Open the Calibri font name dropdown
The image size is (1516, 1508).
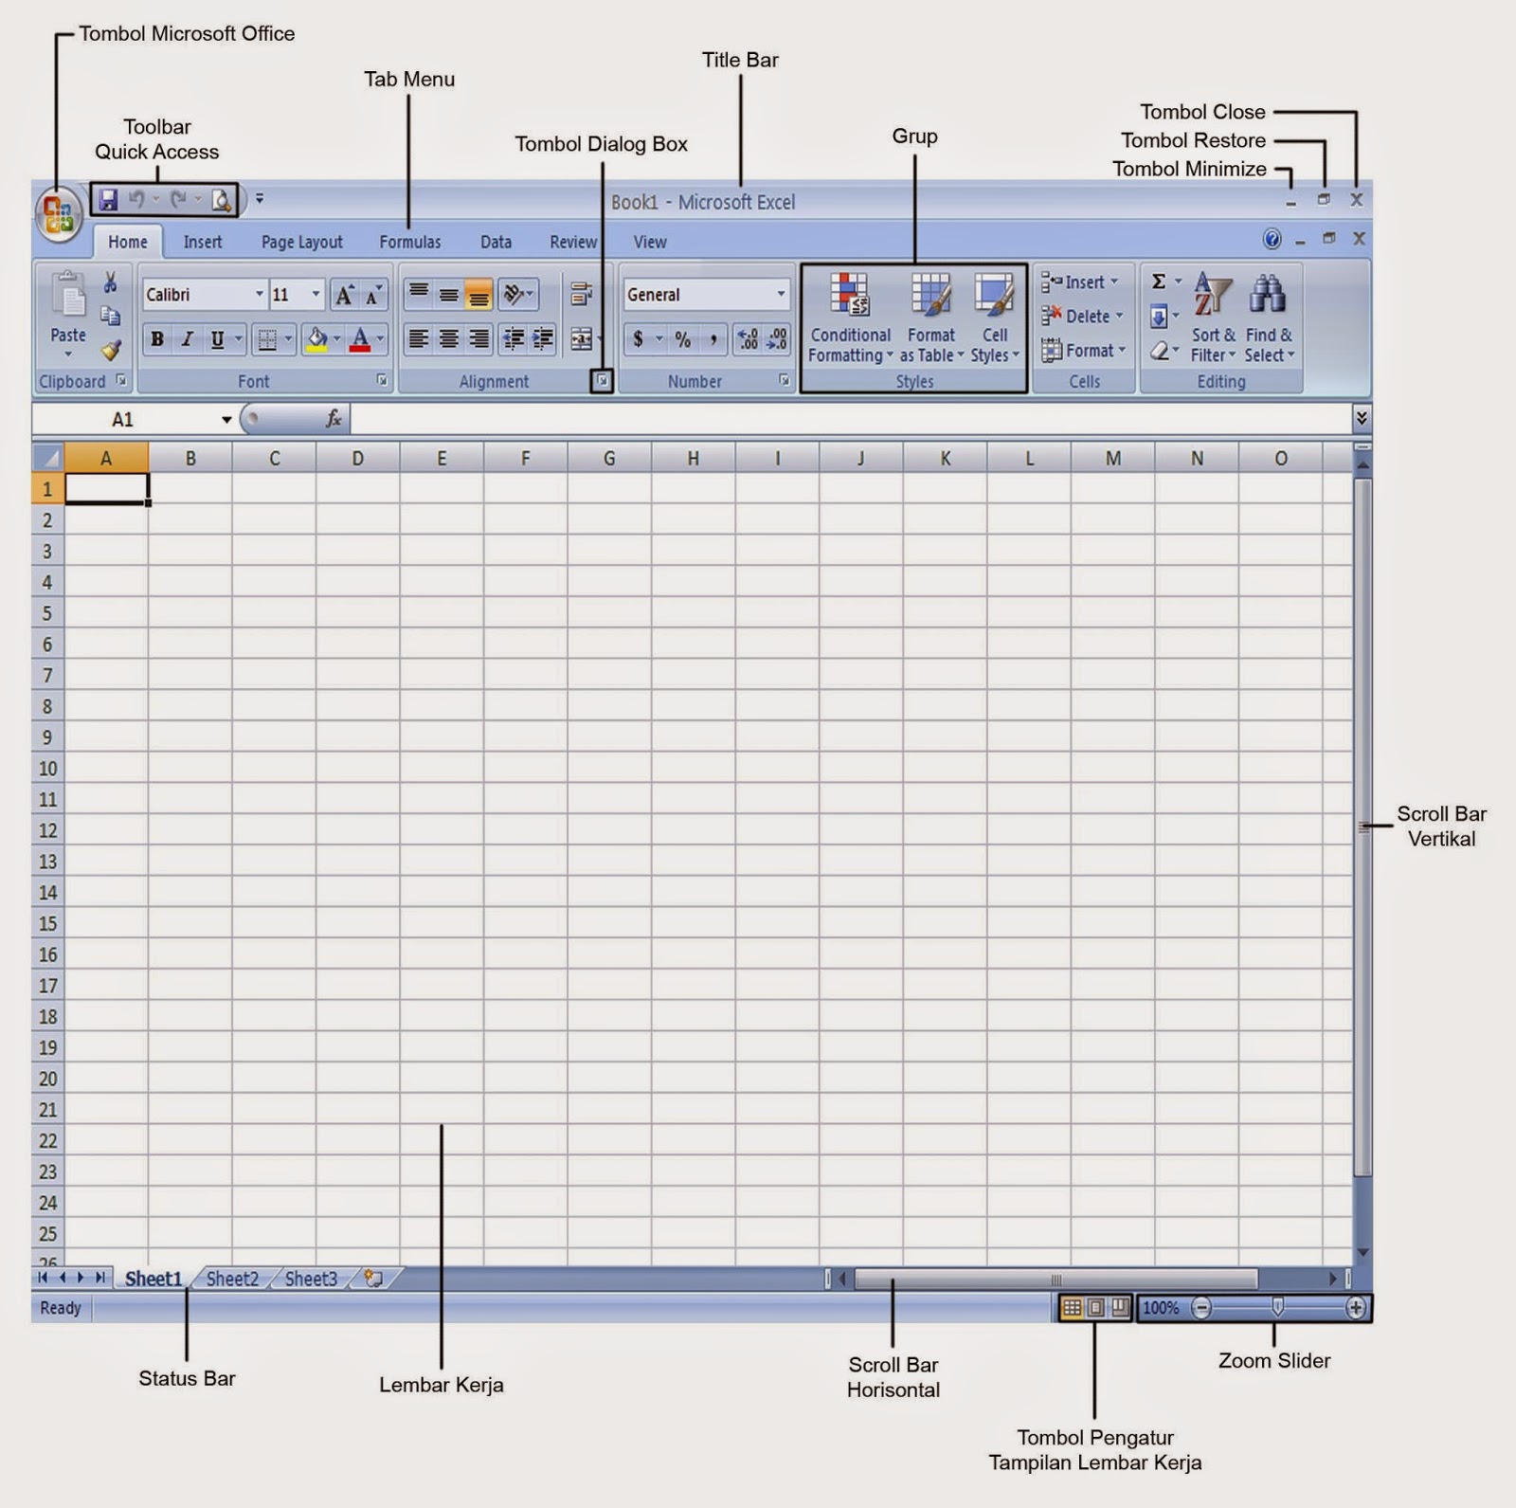[259, 295]
